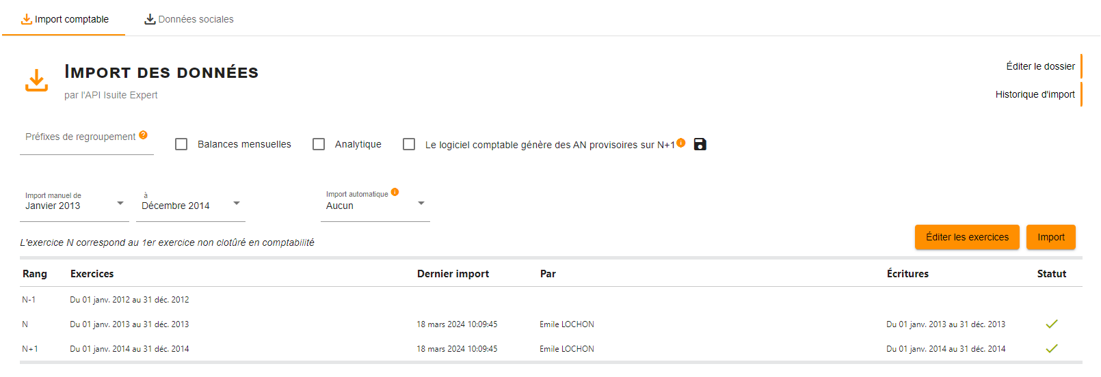The height and width of the screenshot is (377, 1101).
Task: Check the AN provisoires sur N+1 option
Action: [409, 144]
